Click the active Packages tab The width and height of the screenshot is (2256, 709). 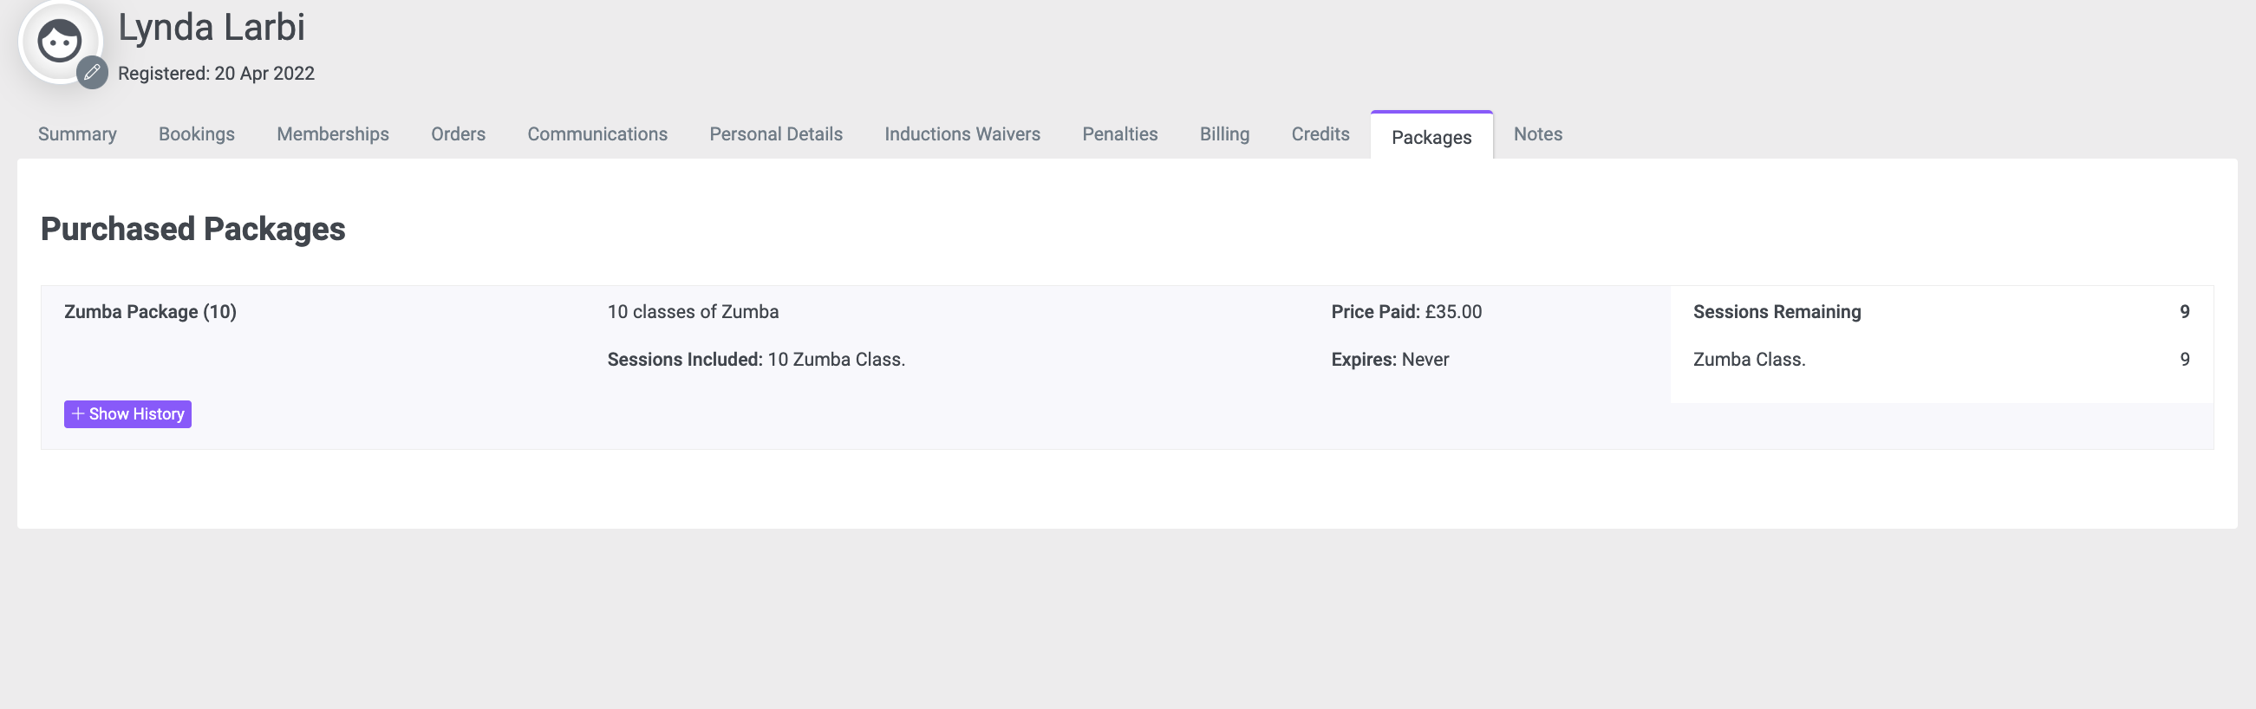(1431, 136)
